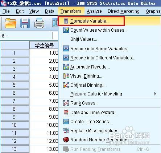The height and width of the screenshot is (153, 161).
Task: Click the Optimal Binning icon
Action: 66,85
